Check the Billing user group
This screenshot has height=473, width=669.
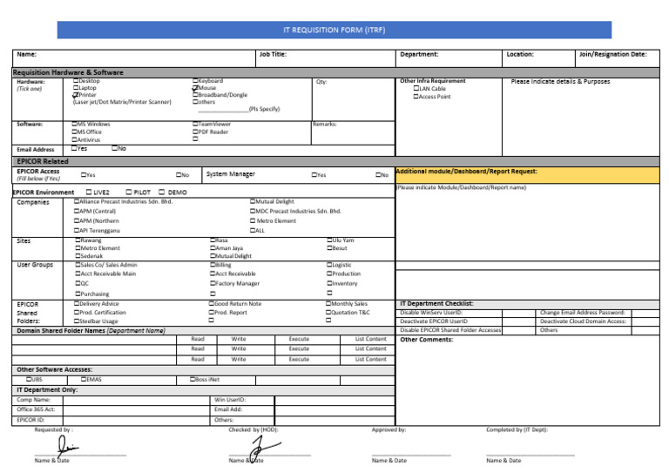click(x=213, y=265)
